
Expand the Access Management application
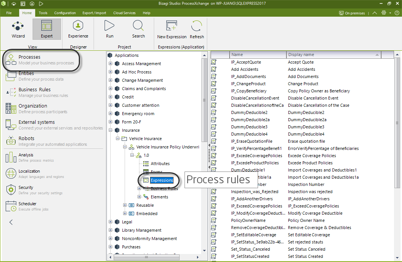[111, 64]
